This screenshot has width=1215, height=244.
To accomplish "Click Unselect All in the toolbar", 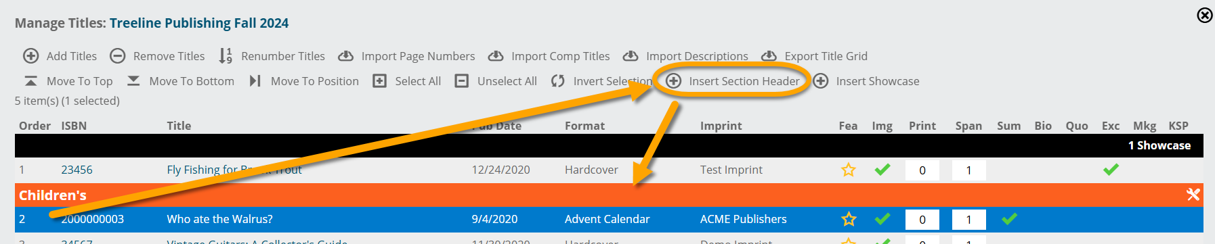I will tap(507, 81).
